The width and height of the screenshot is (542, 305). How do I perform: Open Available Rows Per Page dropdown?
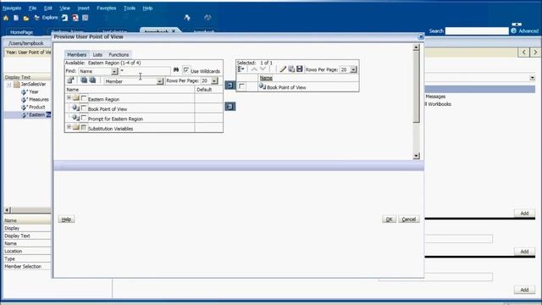point(214,81)
